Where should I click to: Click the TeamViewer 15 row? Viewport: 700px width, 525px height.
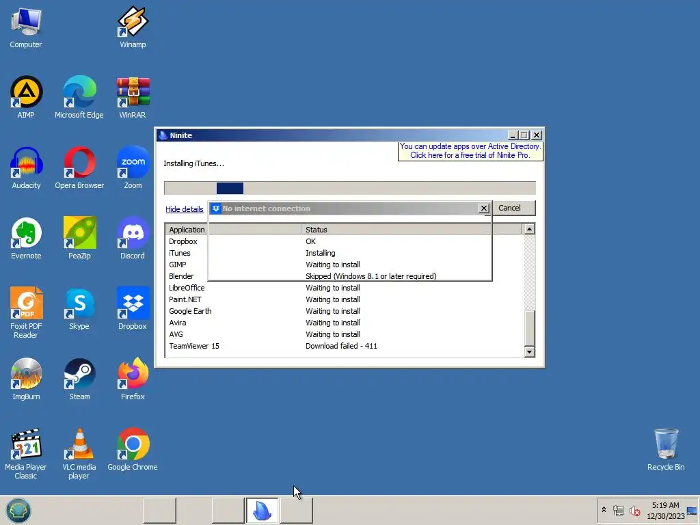coord(344,346)
